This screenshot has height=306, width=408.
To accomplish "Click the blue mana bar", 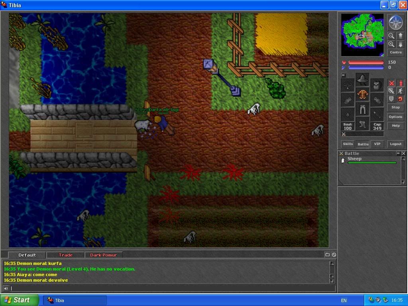I will (x=366, y=68).
